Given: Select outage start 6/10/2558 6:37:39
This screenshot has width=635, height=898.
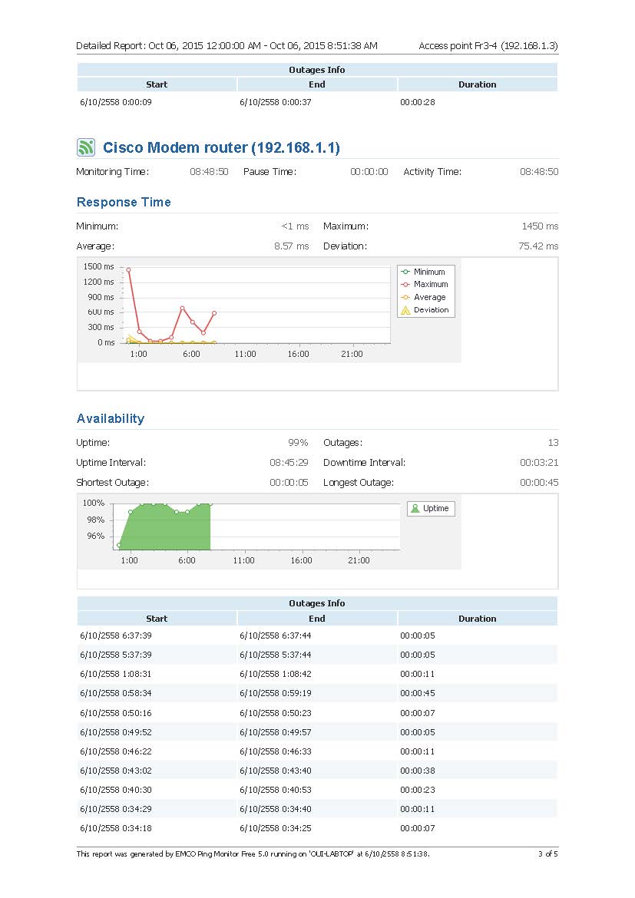Looking at the screenshot, I should [116, 636].
